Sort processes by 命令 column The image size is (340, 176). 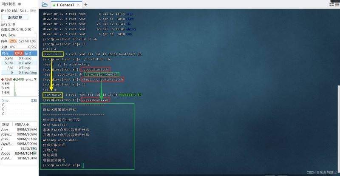tap(28, 53)
